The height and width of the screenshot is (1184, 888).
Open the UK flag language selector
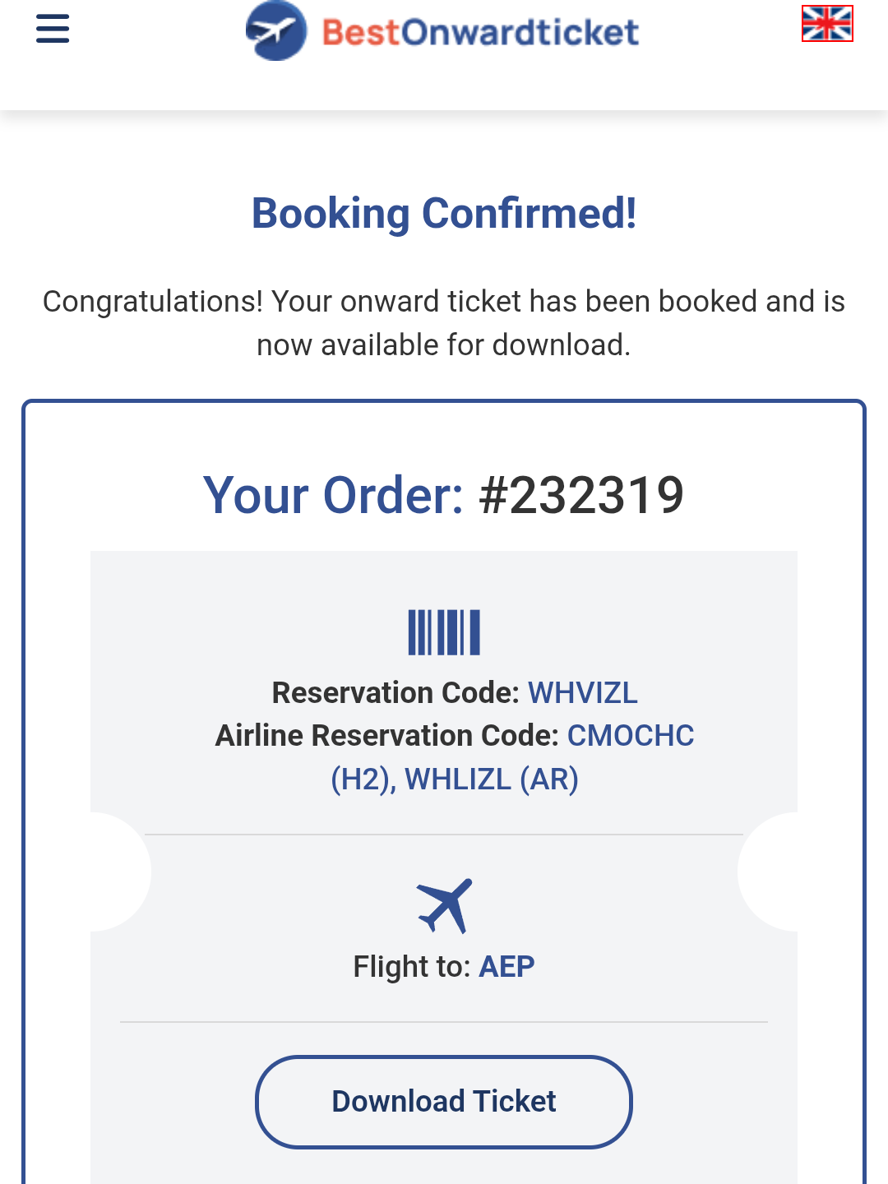[827, 23]
